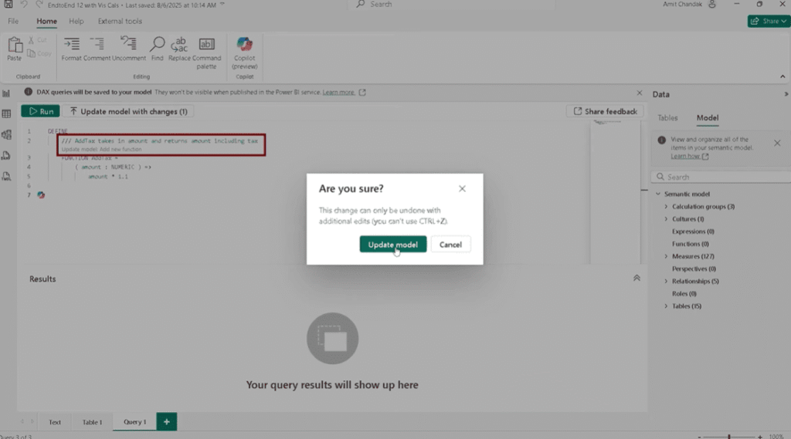Click the zoom in plus button
Image resolution: width=791 pixels, height=439 pixels.
coord(760,437)
